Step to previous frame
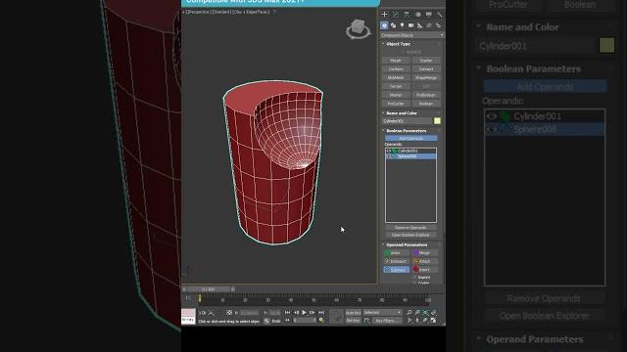Viewport: 627px width, 352px height. pos(296,313)
